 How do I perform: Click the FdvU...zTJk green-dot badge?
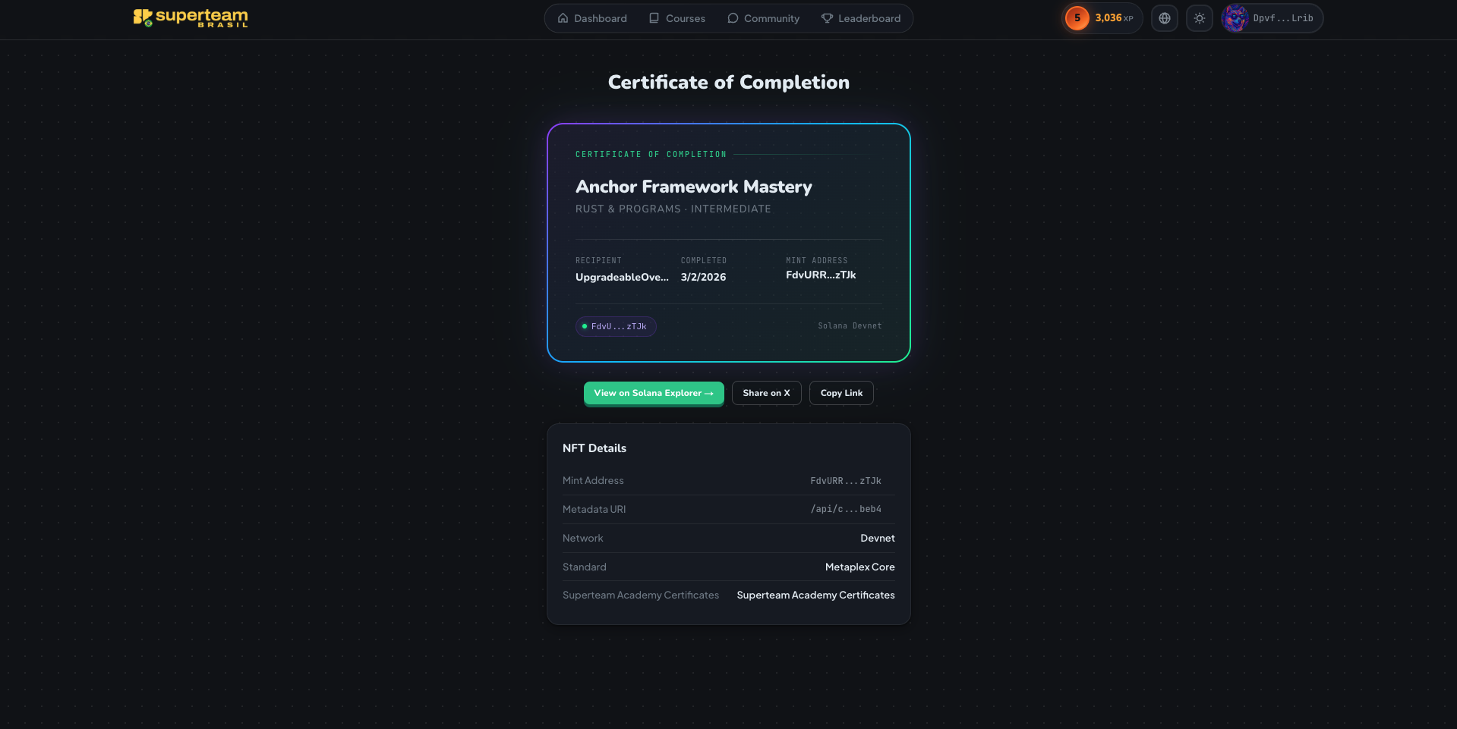tap(616, 326)
